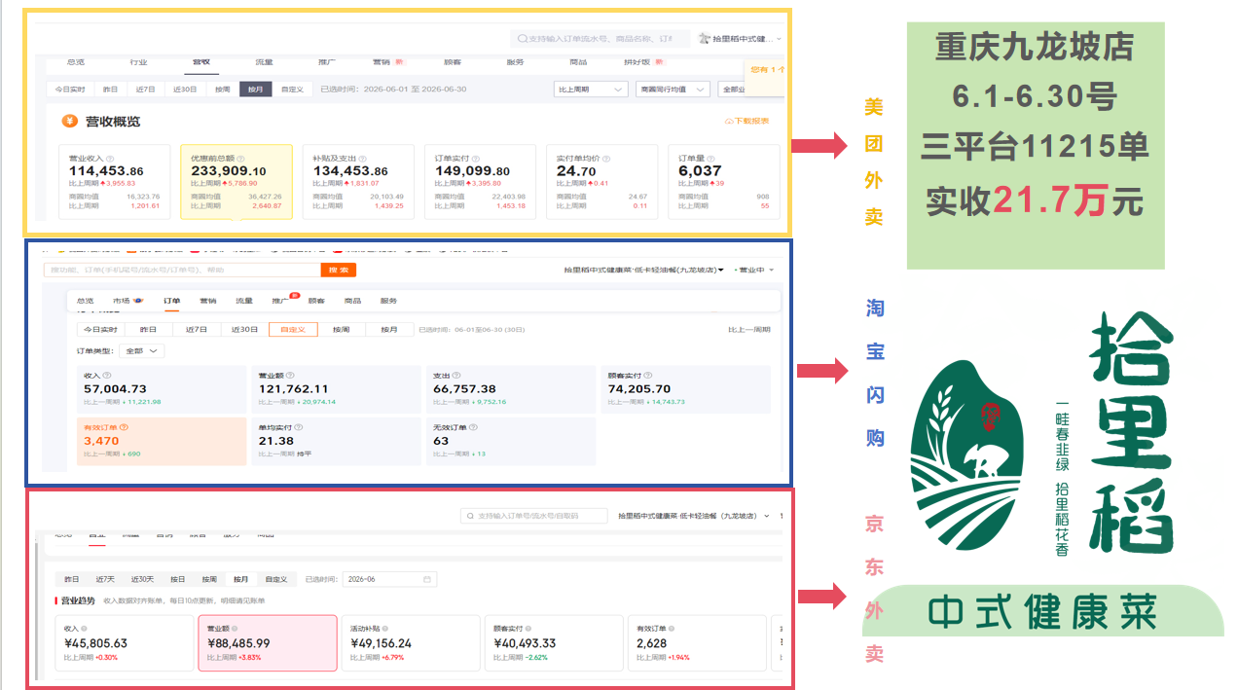This screenshot has height=690, width=1238.
Task: Open the 2026-06 month picker
Action: pos(389,579)
